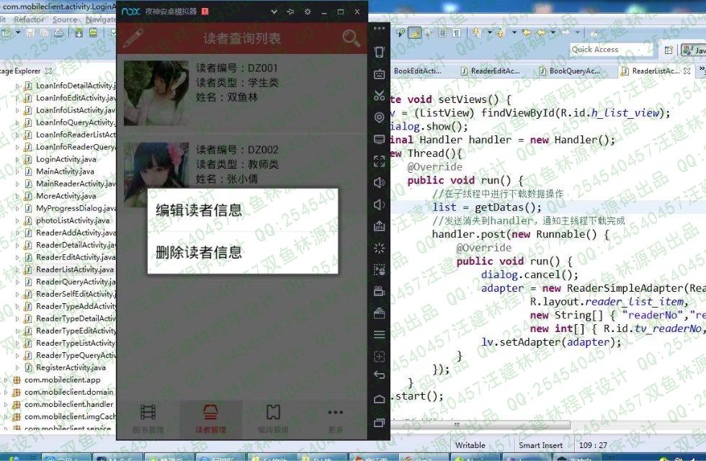Expand LoginActivity.java tree node arrow
This screenshot has width=706, height=461.
(x=17, y=159)
